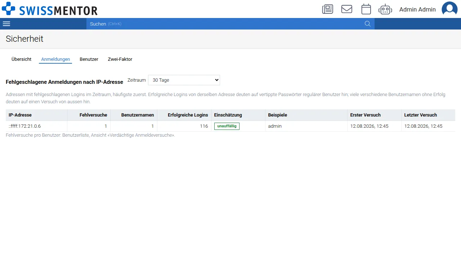Click the Einschätzung column header
Viewport: 461px width, 259px height.
pos(238,115)
